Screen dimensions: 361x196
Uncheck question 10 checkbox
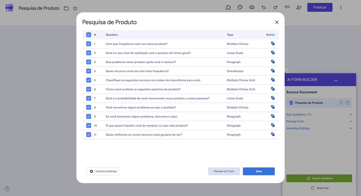tap(89, 125)
